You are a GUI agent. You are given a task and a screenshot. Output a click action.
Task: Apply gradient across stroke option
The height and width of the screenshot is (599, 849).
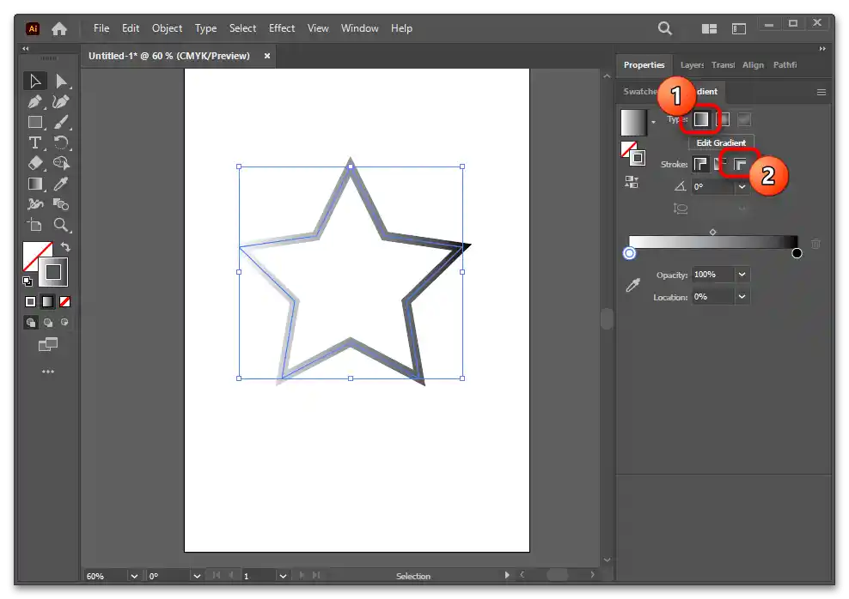pyautogui.click(x=739, y=164)
